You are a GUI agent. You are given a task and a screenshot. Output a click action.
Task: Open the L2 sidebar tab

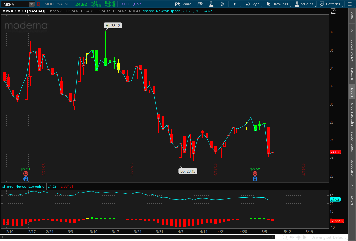tap(352, 187)
